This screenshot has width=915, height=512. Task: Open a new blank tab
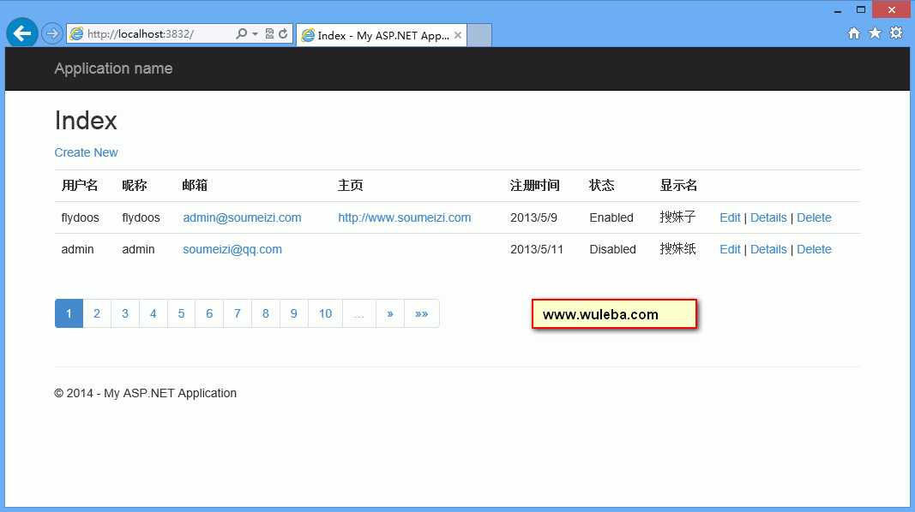(x=479, y=35)
